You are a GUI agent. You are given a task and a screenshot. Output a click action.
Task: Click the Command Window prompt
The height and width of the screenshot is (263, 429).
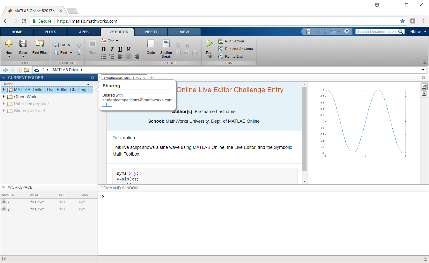102,196
